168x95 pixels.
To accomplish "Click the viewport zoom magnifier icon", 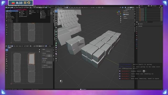I will [121, 16].
